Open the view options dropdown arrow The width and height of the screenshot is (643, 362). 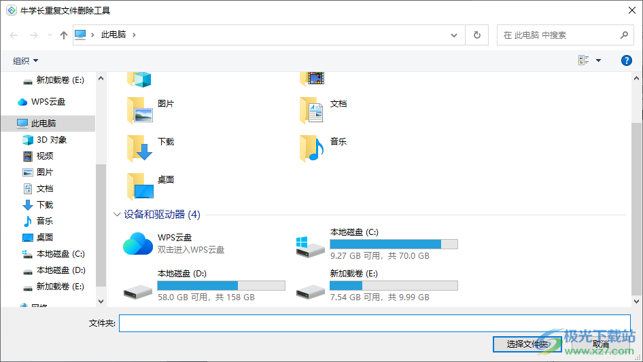click(x=598, y=61)
